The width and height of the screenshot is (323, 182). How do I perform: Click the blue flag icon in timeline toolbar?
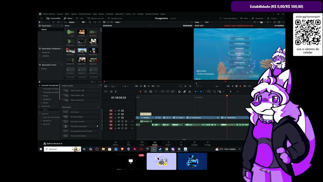pos(196,92)
